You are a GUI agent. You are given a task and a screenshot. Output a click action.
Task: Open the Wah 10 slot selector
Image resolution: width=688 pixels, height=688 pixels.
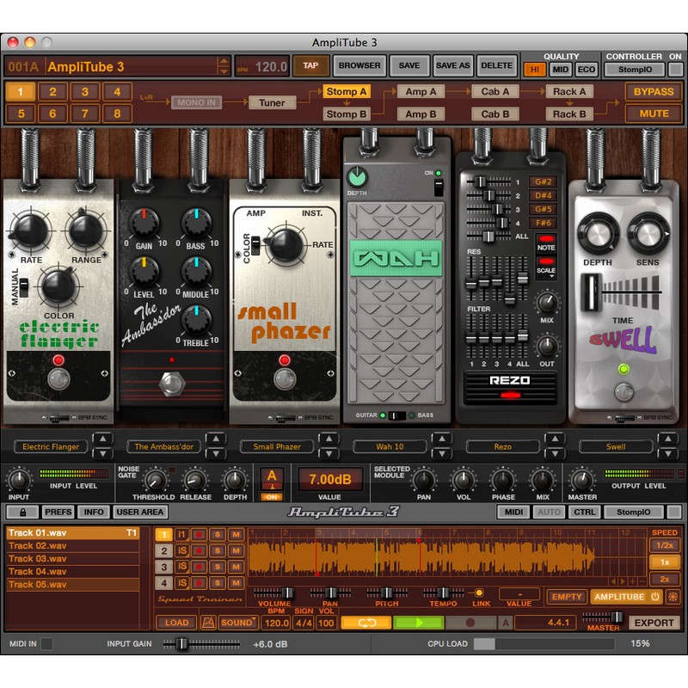[390, 446]
